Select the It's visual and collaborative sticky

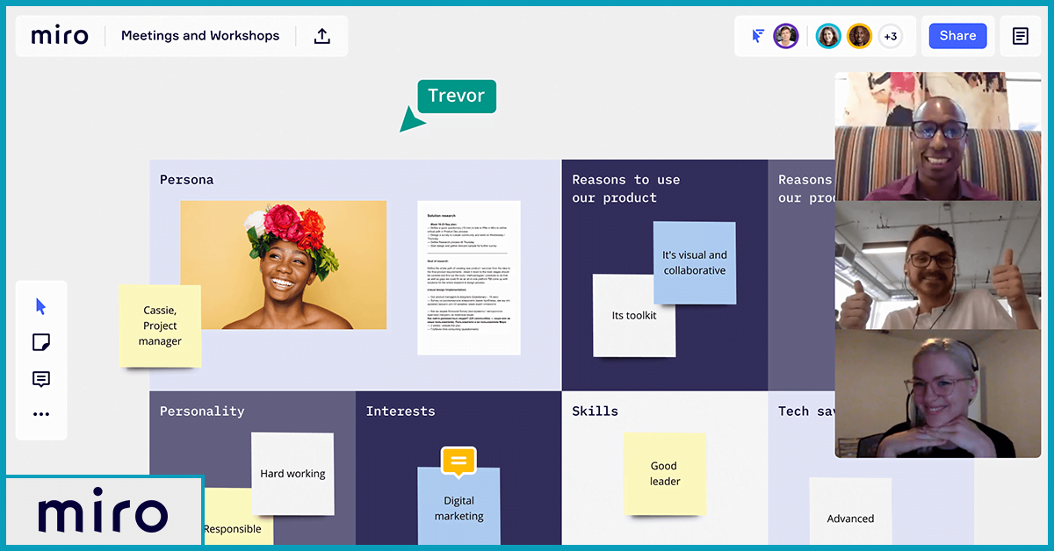695,262
